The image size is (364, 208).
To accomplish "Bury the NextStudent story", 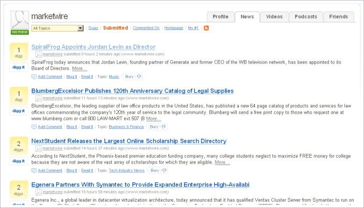I will click(155, 171).
